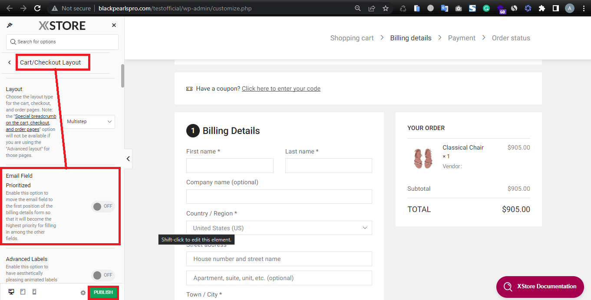Close the XStore customizer panel
This screenshot has width=591, height=300.
coord(114,26)
